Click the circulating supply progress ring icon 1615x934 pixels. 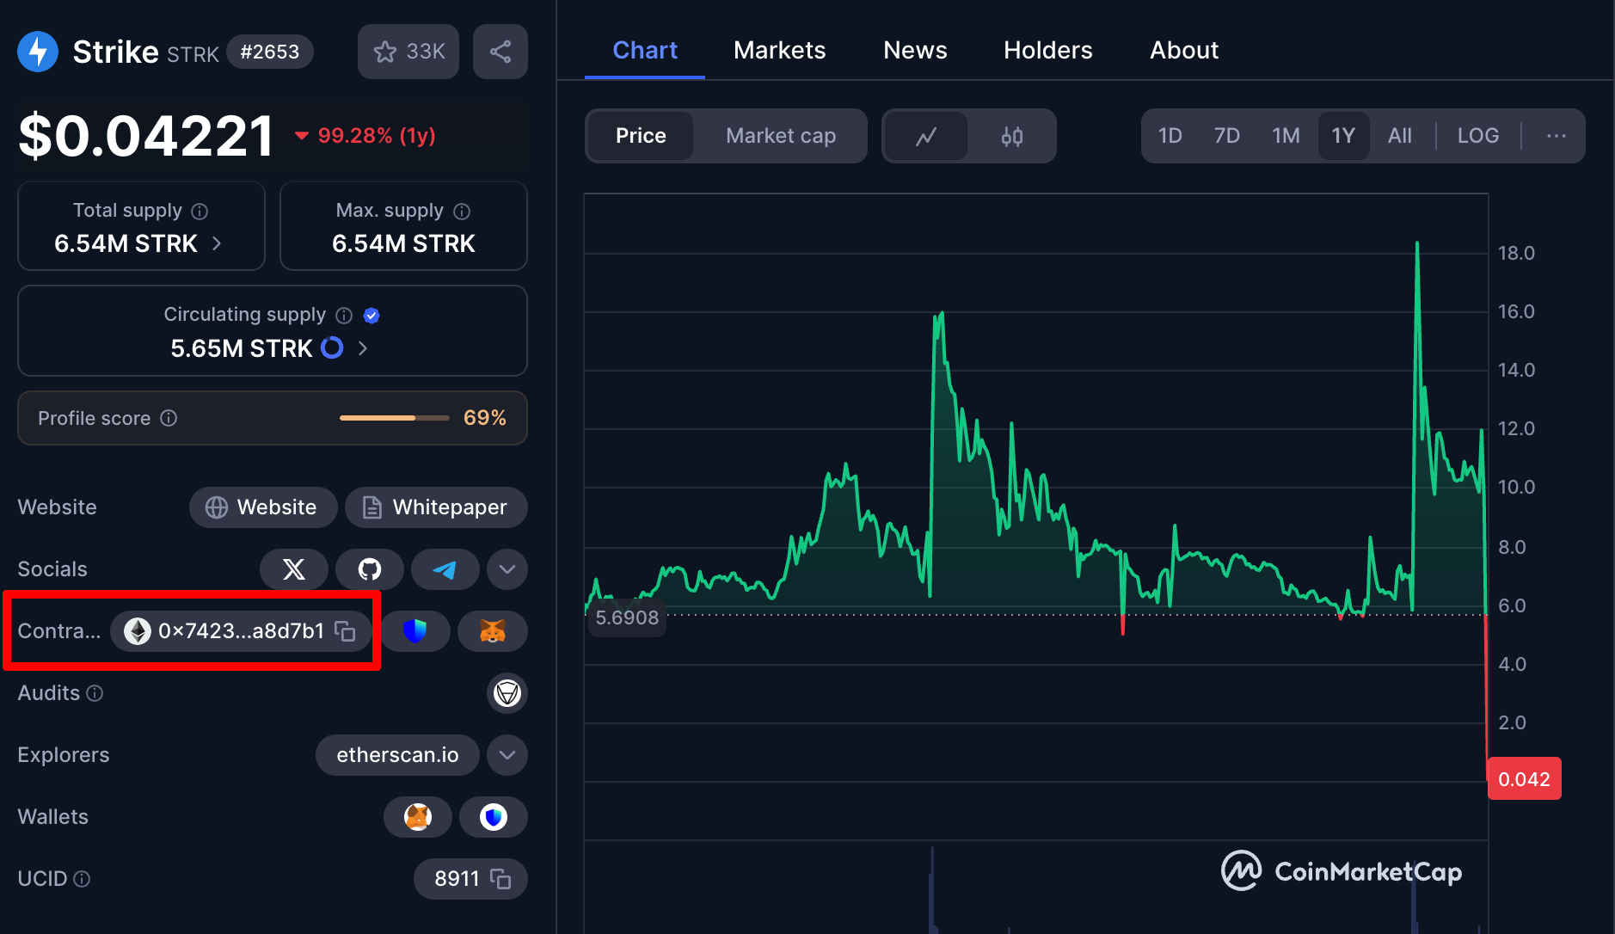(x=332, y=348)
